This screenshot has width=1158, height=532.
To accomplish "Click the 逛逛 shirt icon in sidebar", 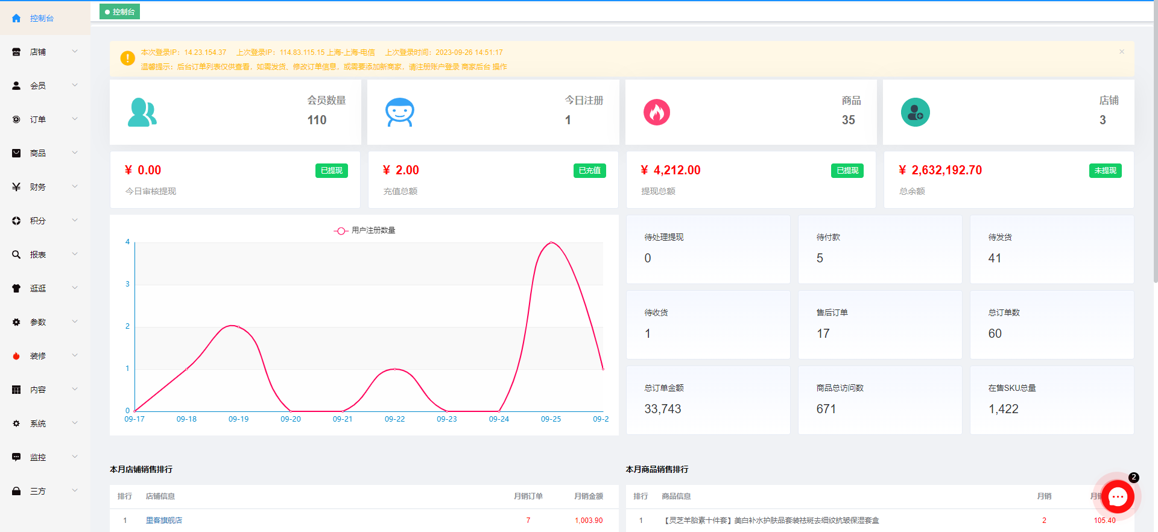I will pos(16,288).
